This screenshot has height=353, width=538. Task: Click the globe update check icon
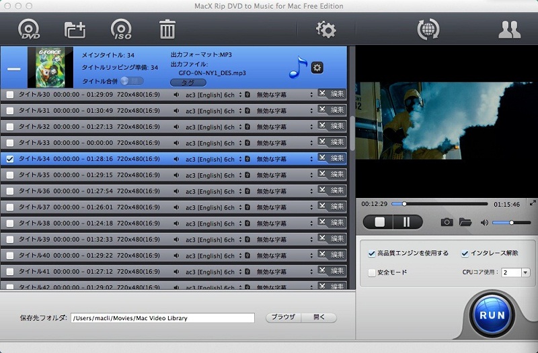click(428, 29)
